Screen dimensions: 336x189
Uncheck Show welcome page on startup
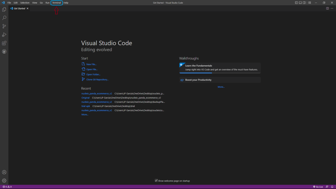click(156, 181)
